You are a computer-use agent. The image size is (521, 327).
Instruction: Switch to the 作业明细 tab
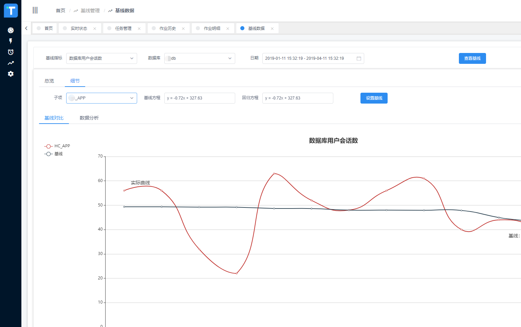pyautogui.click(x=212, y=28)
